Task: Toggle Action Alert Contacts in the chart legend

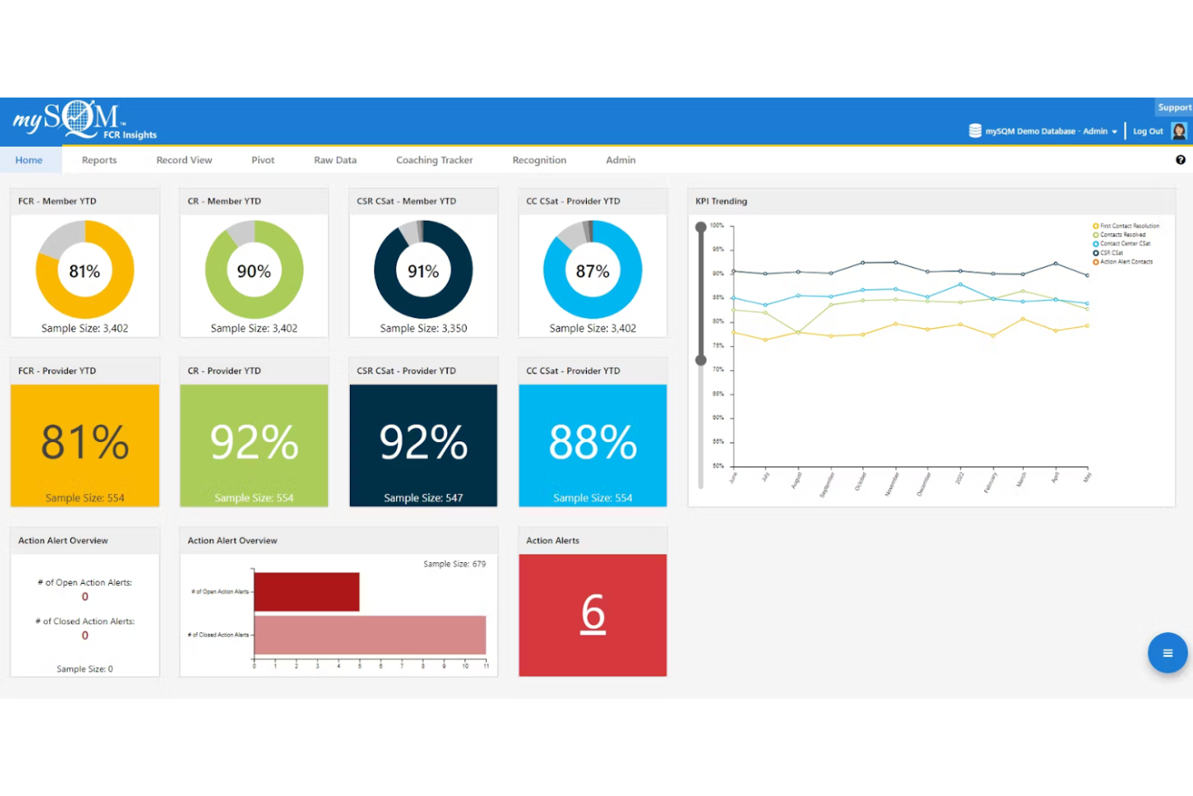Action: pos(1122,261)
